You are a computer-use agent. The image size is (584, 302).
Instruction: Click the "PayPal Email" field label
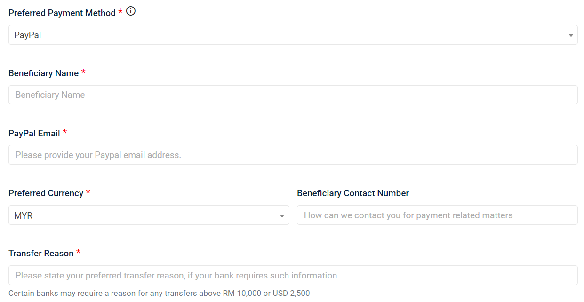tap(34, 134)
